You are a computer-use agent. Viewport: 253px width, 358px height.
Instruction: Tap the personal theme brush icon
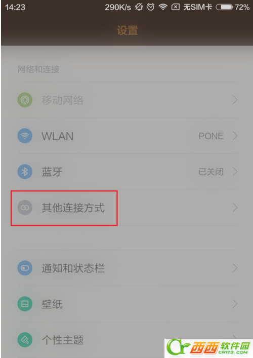point(25,340)
